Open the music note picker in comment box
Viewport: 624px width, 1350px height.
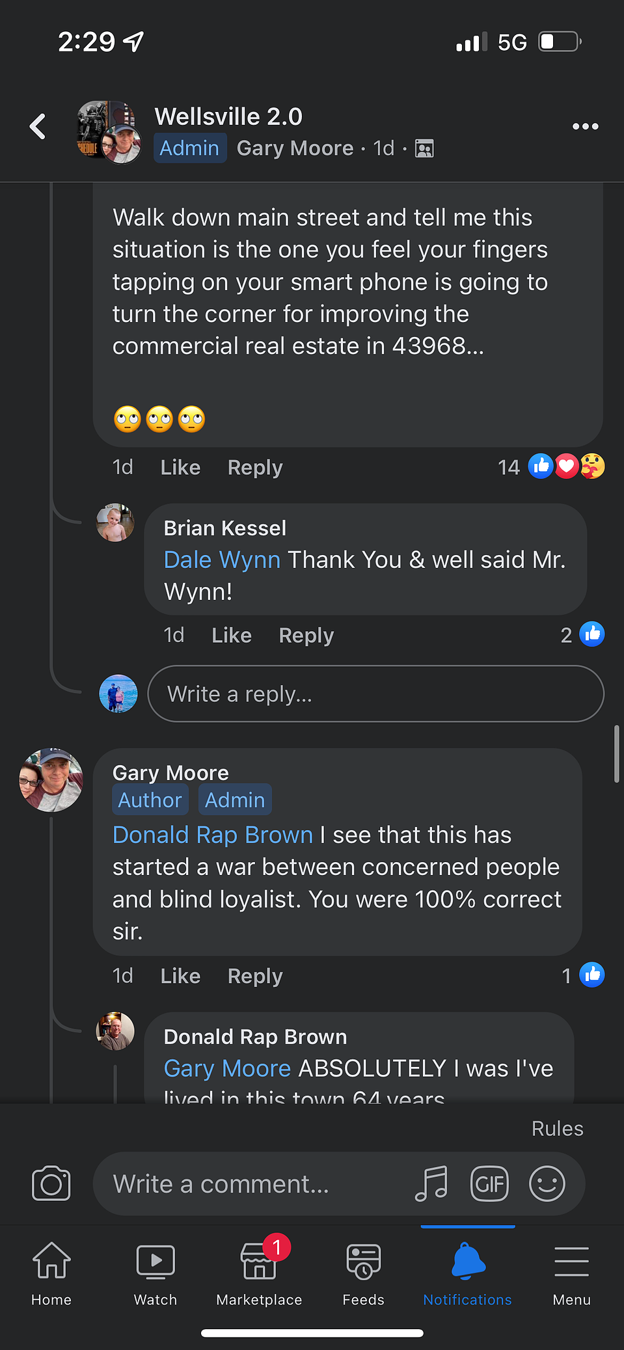click(431, 1183)
